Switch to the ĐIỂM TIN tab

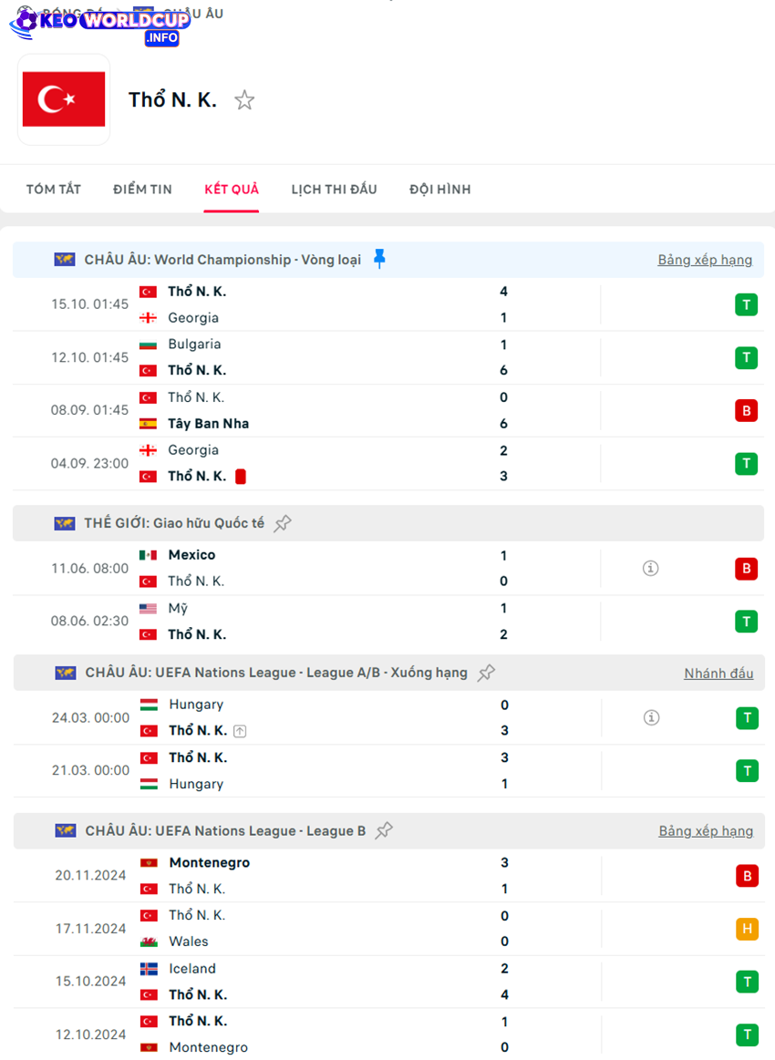143,190
